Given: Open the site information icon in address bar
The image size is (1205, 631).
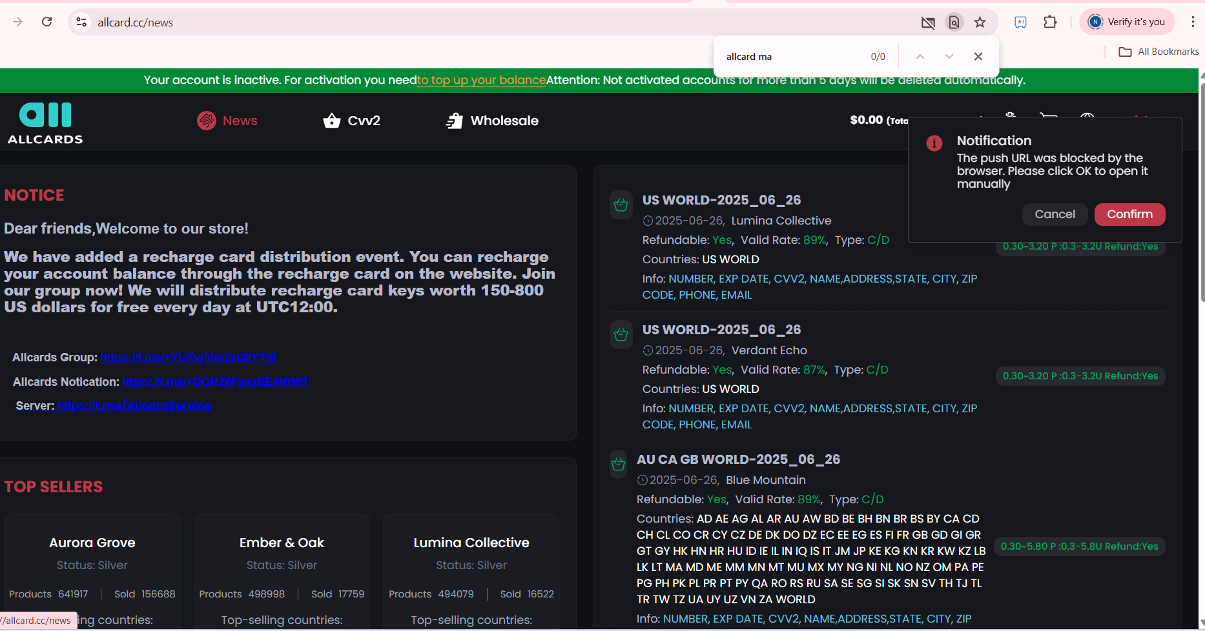Looking at the screenshot, I should pyautogui.click(x=81, y=22).
